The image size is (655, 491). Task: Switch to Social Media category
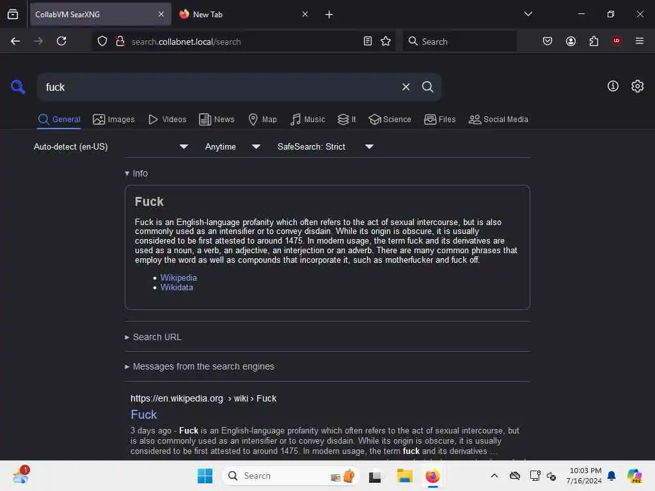[x=498, y=120]
